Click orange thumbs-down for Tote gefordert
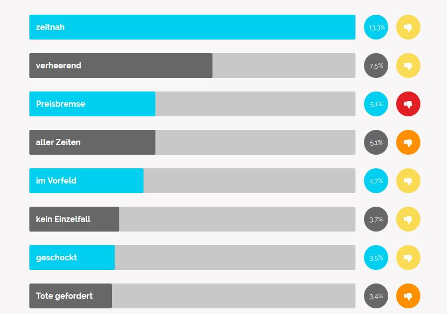Image resolution: width=447 pixels, height=314 pixels. click(408, 296)
